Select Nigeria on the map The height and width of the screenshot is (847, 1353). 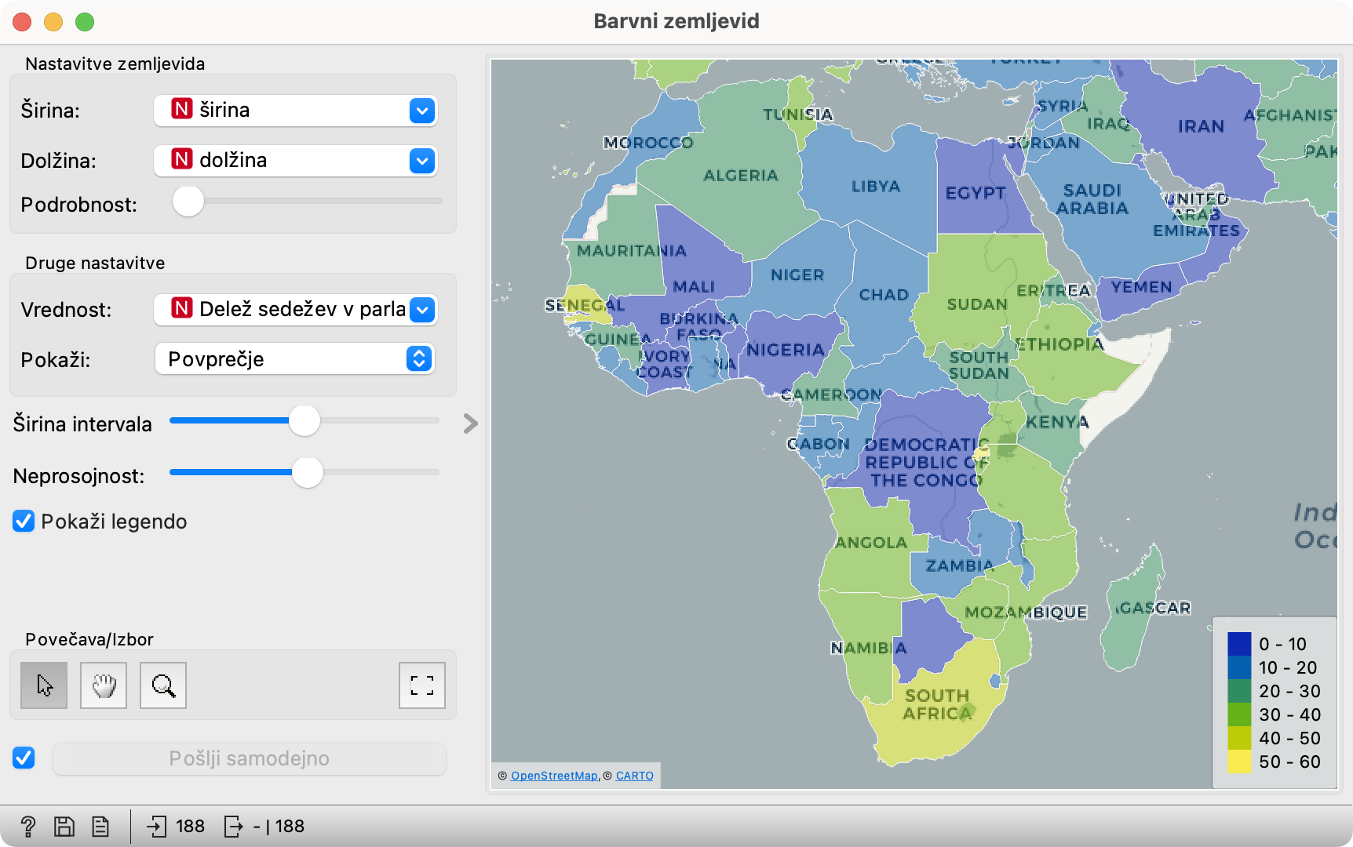[x=785, y=350]
